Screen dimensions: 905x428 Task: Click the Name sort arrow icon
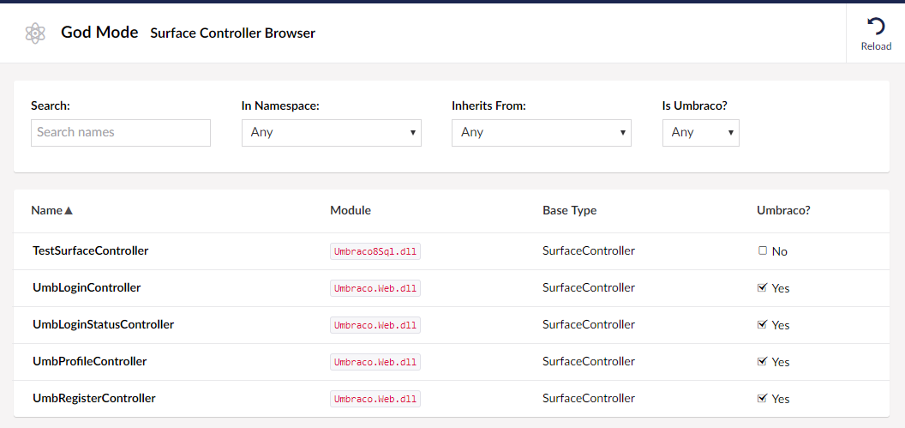coord(69,211)
